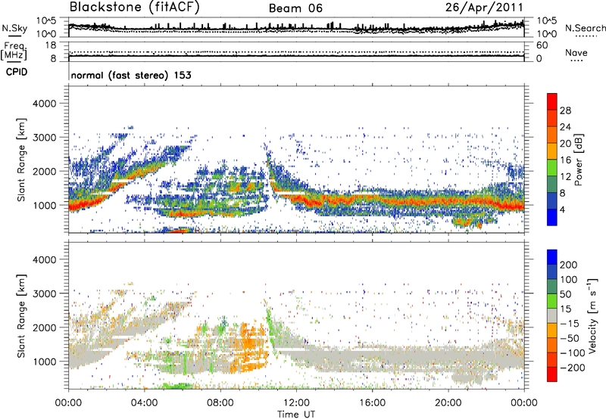Image resolution: width=606 pixels, height=419 pixels.
Task: Click the '60' Nave axis tick
Action: tap(542, 45)
